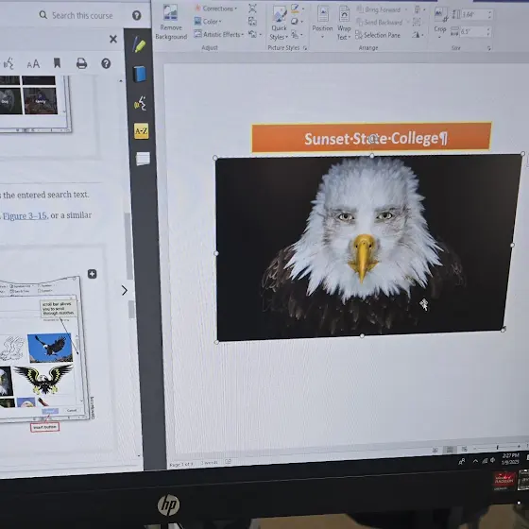
Task: Click the next page chevron arrow
Action: point(125,291)
